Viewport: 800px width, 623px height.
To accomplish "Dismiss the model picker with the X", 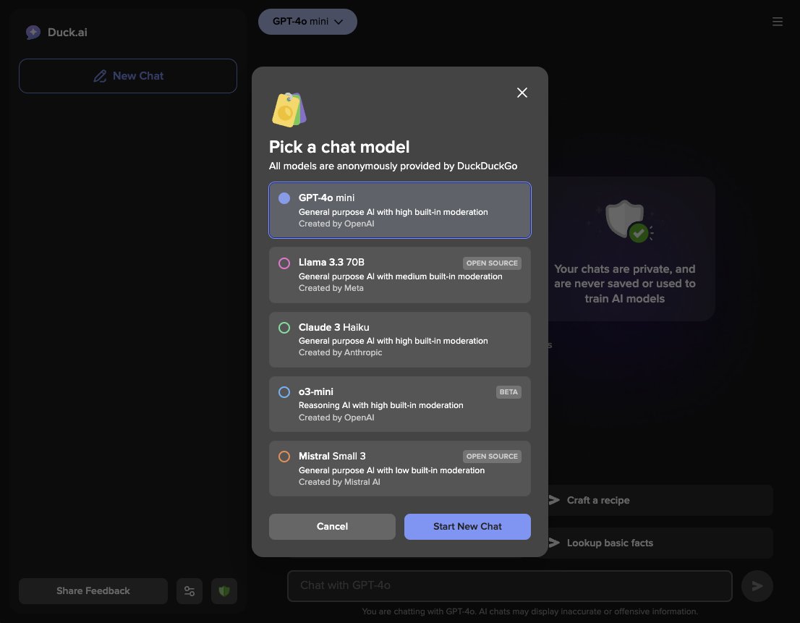I will pos(522,93).
